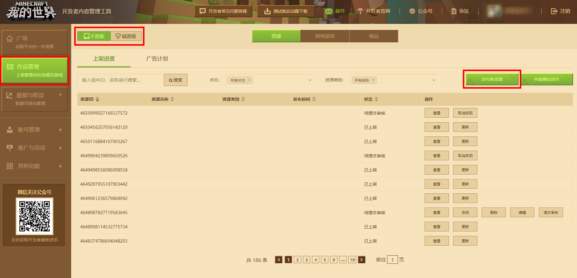Click 更新 for resource 4650456257056142120

465,127
